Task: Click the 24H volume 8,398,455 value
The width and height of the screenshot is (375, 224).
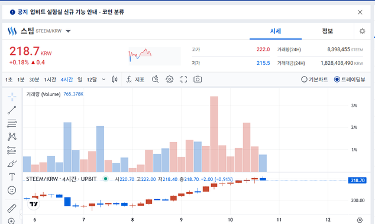Action: [338, 50]
